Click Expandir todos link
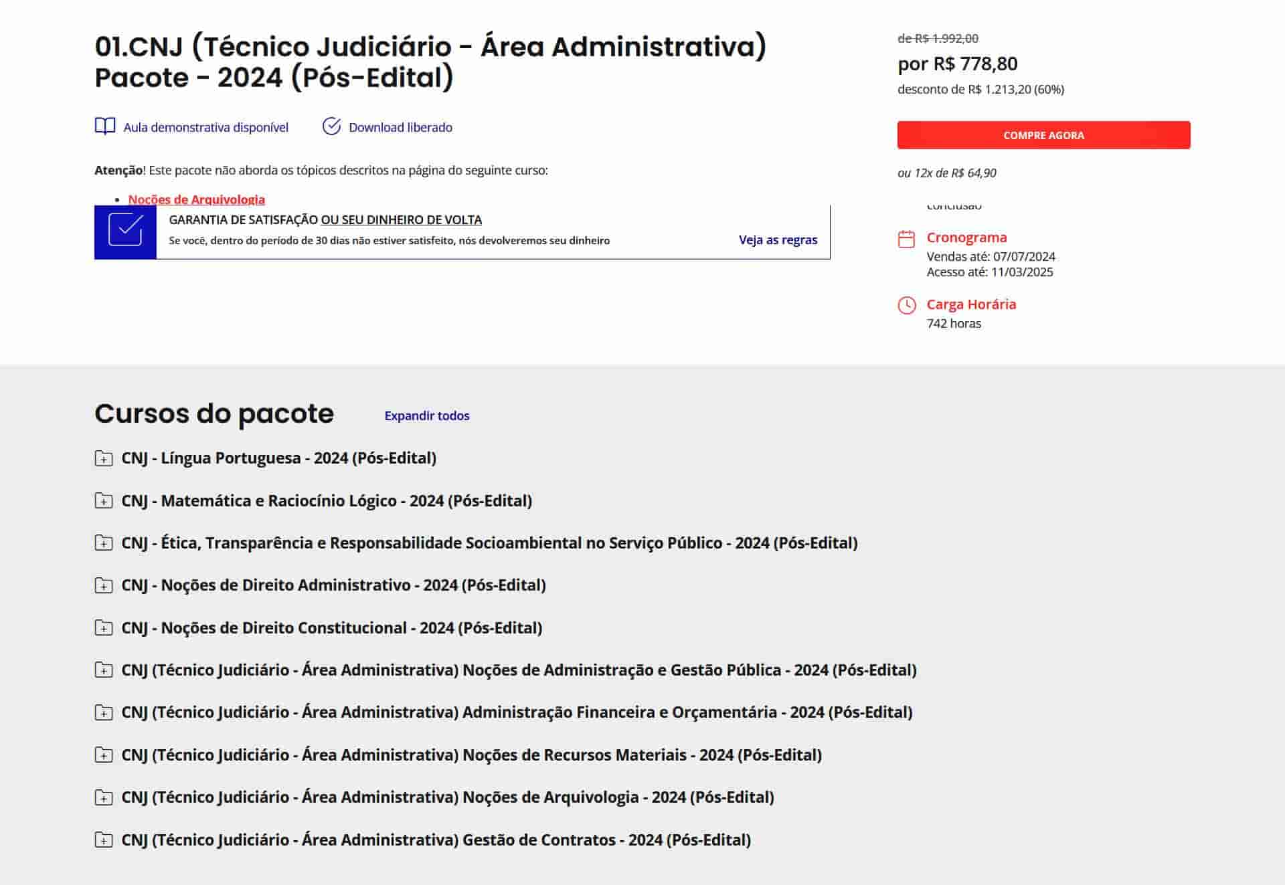 (x=426, y=415)
